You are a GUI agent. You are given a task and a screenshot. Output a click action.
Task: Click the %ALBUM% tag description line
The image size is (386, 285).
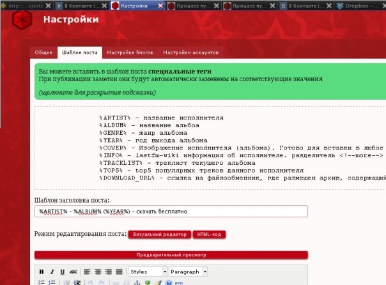click(149, 125)
